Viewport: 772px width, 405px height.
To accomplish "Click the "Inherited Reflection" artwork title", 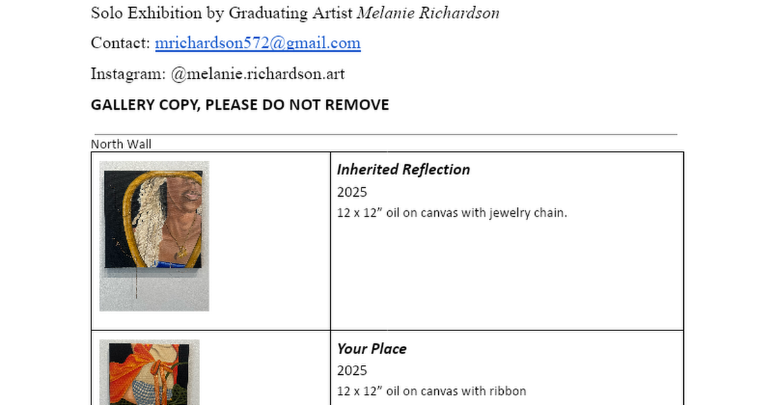I will [403, 170].
